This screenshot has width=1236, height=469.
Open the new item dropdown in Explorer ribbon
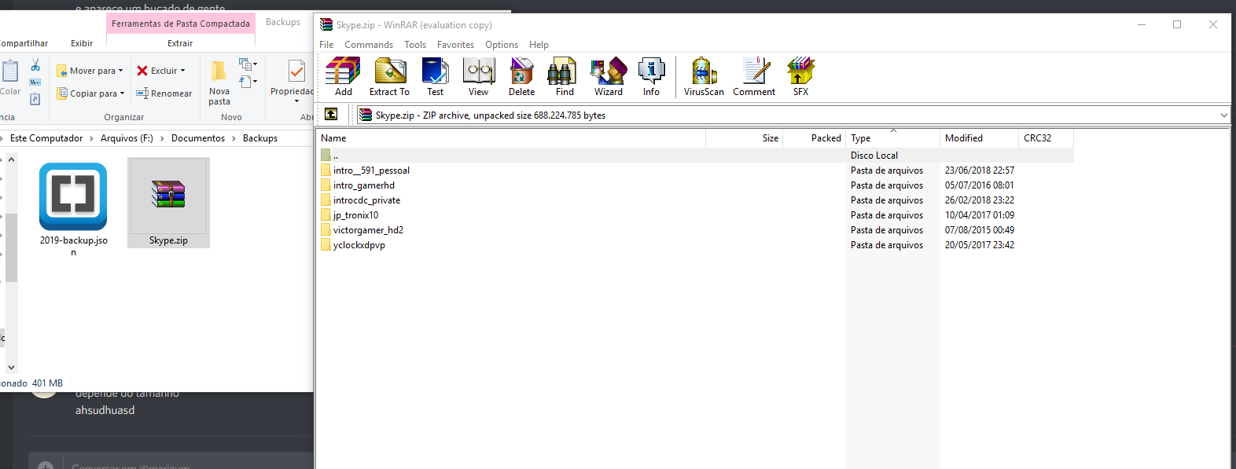(248, 64)
